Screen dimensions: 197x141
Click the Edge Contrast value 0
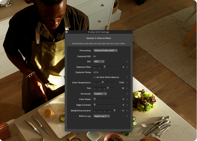[x=123, y=105]
